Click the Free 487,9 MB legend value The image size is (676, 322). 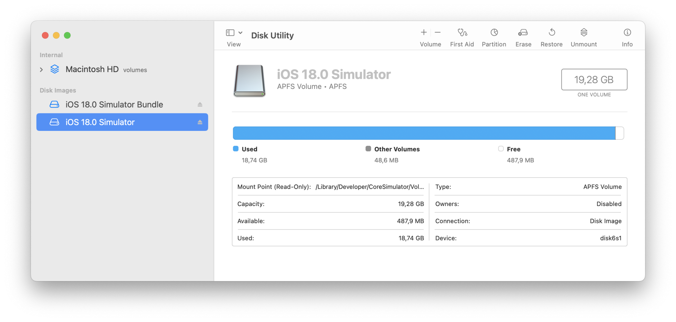point(521,160)
